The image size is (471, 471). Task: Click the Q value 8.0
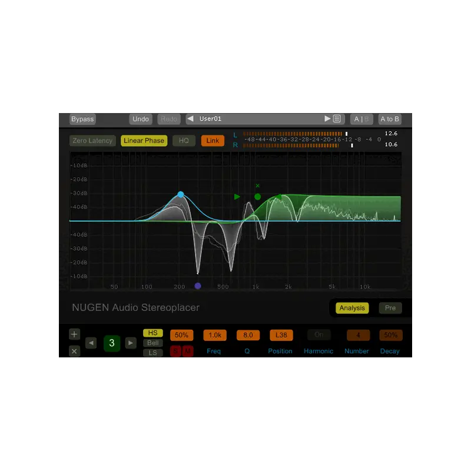(x=248, y=335)
